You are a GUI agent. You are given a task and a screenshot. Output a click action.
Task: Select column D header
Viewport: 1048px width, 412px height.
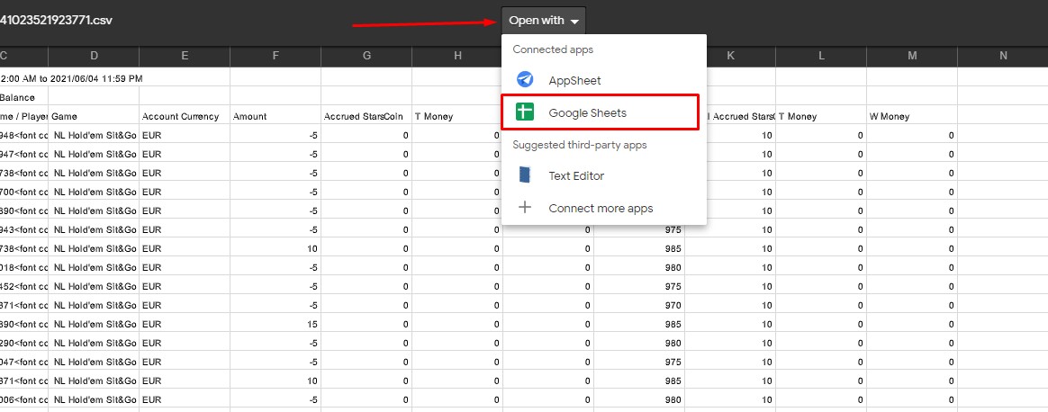(x=94, y=56)
